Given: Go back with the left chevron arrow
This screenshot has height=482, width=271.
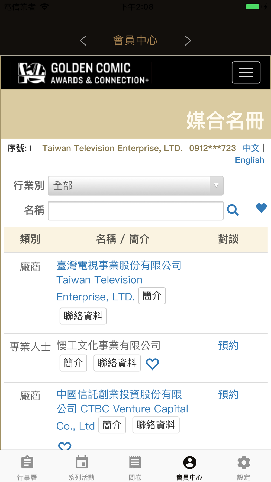Looking at the screenshot, I should point(83,41).
